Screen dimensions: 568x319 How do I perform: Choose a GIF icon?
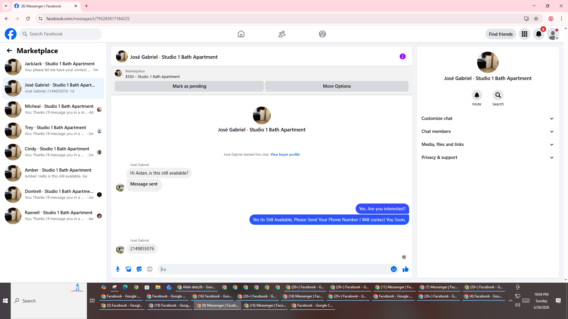point(150,269)
